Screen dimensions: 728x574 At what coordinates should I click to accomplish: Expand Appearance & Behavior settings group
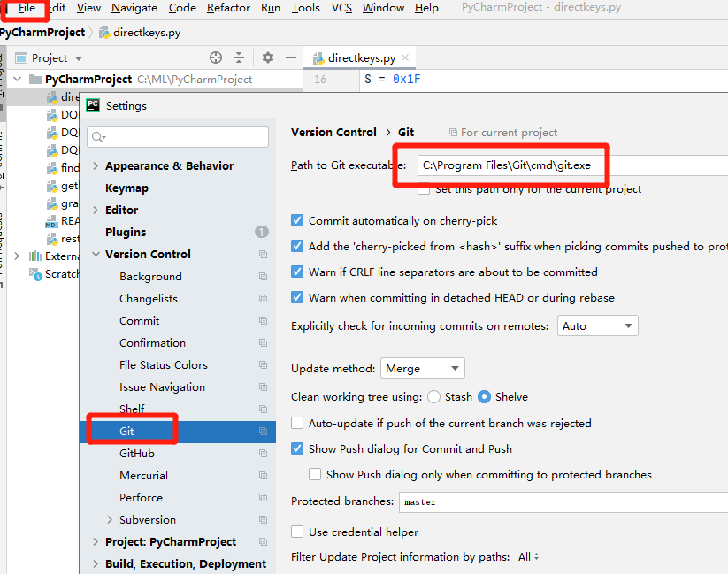[x=96, y=165]
